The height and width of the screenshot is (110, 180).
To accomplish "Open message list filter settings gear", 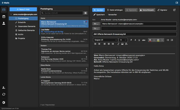I will pos(85,13).
